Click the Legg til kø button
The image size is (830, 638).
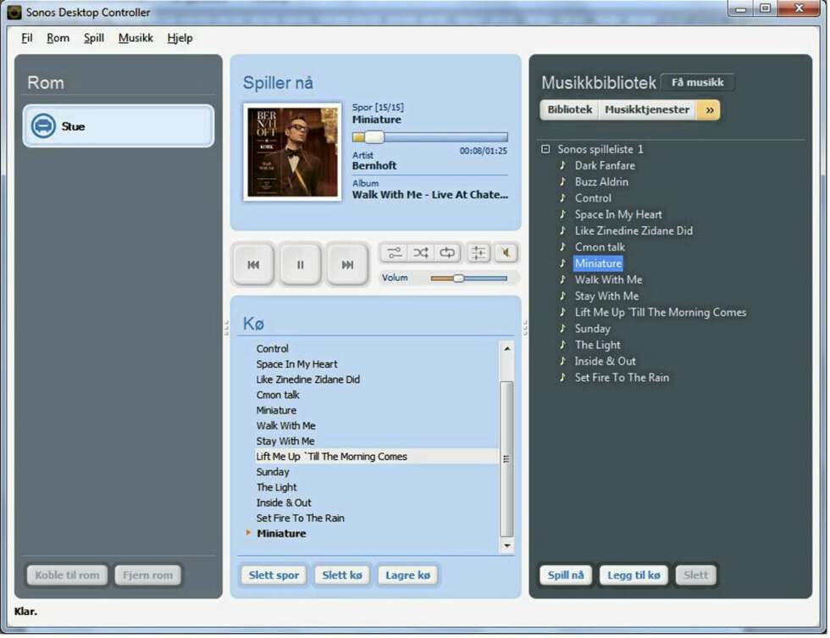tap(634, 575)
